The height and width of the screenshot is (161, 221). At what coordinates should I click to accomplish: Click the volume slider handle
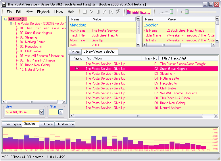[x=172, y=12]
